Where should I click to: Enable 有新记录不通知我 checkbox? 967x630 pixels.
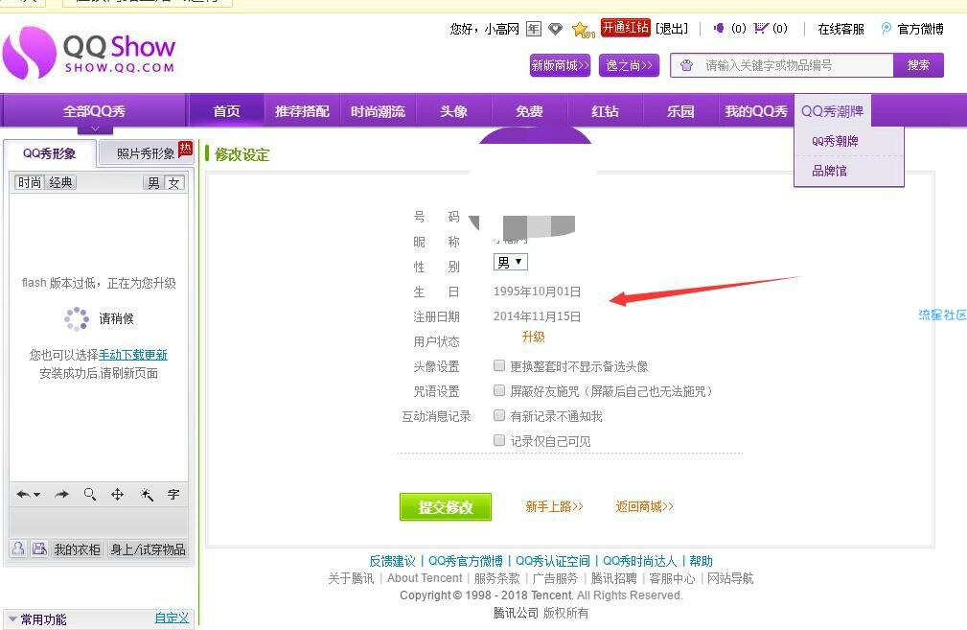coord(499,416)
